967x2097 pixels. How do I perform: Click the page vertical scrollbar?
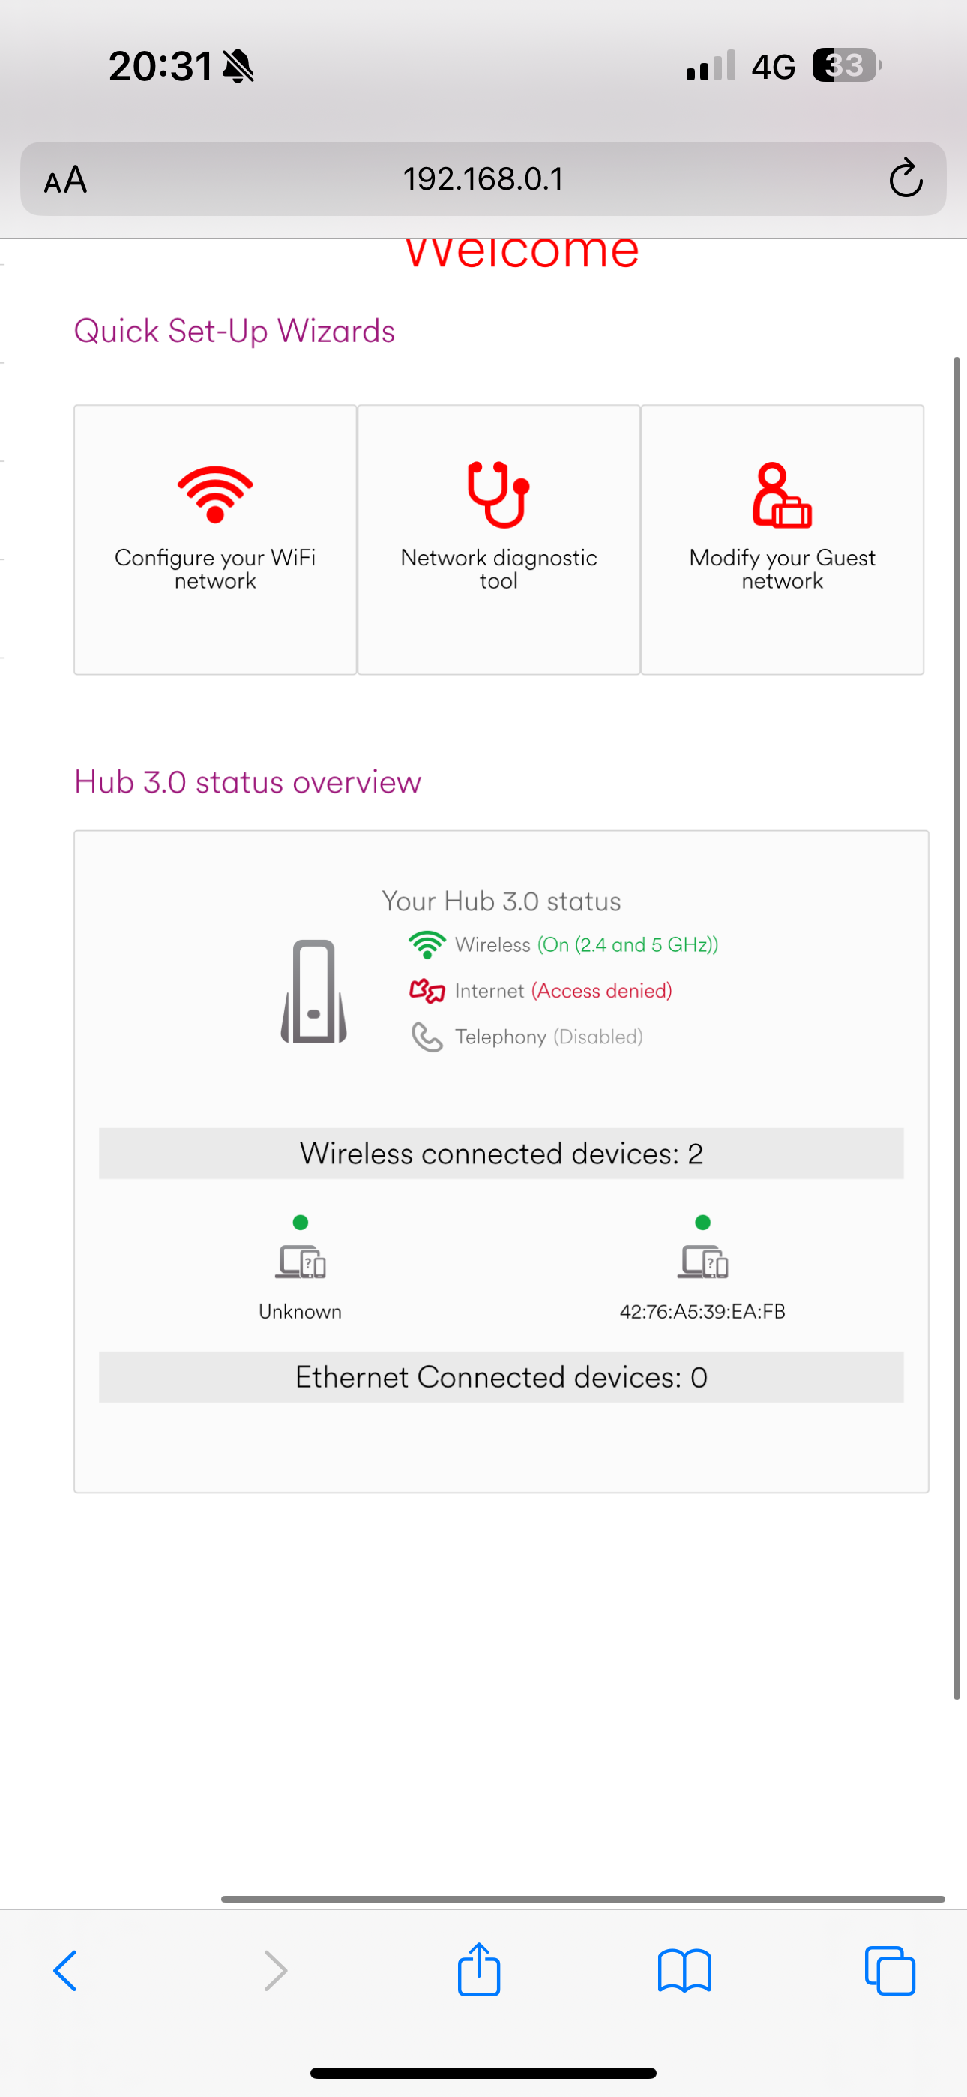click(957, 1027)
